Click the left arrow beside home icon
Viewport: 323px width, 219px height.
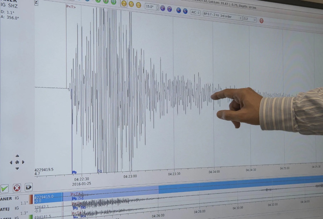click(11, 163)
